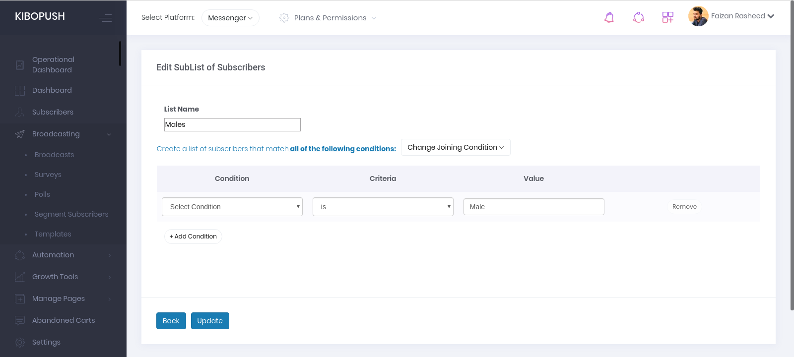
Task: Click the Automation icon in the sidebar
Action: [20, 255]
